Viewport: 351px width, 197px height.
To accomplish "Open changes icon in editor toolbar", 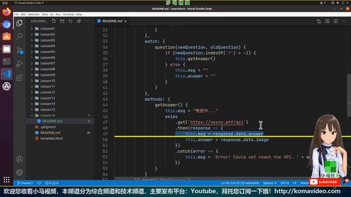I will 319,21.
